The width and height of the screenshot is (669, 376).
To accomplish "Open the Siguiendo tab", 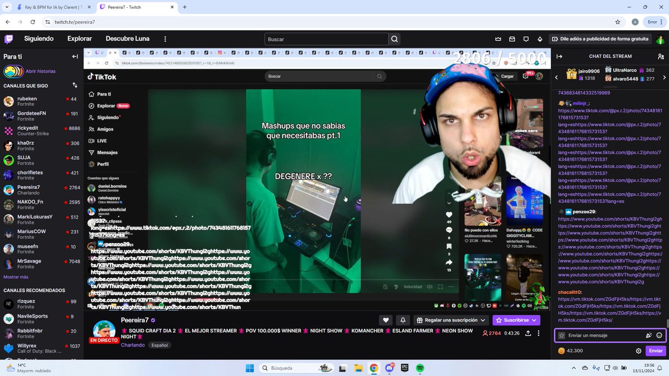I will point(39,39).
